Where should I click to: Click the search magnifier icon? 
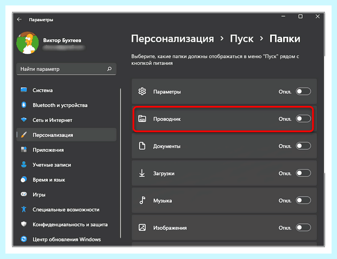[x=109, y=69]
